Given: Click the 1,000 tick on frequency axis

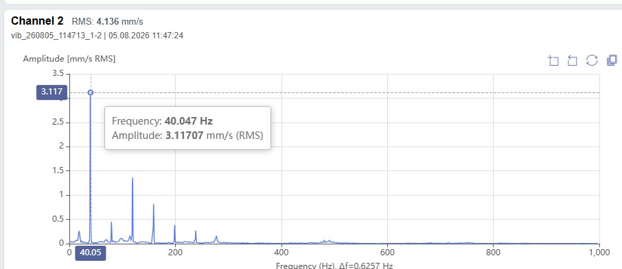Looking at the screenshot, I should [599, 253].
